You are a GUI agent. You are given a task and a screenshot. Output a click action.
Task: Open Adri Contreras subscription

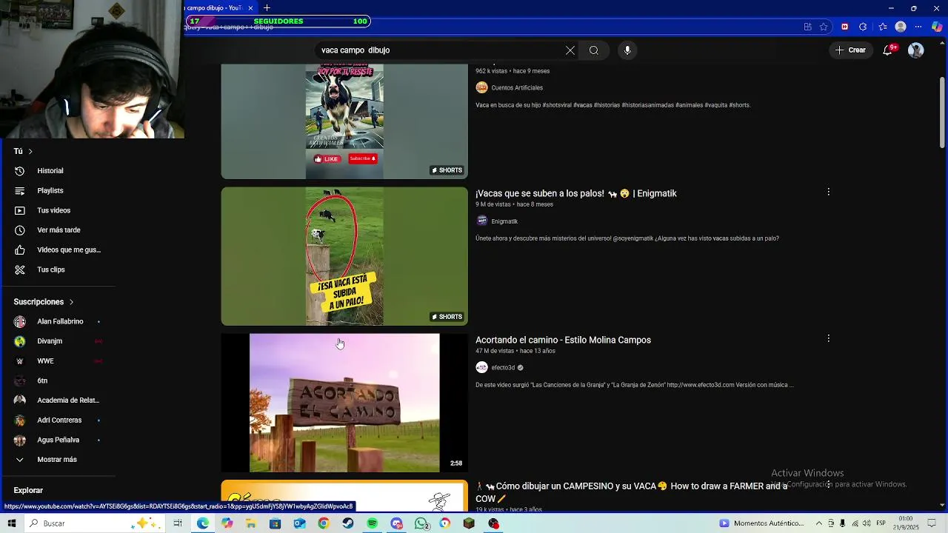(x=58, y=420)
